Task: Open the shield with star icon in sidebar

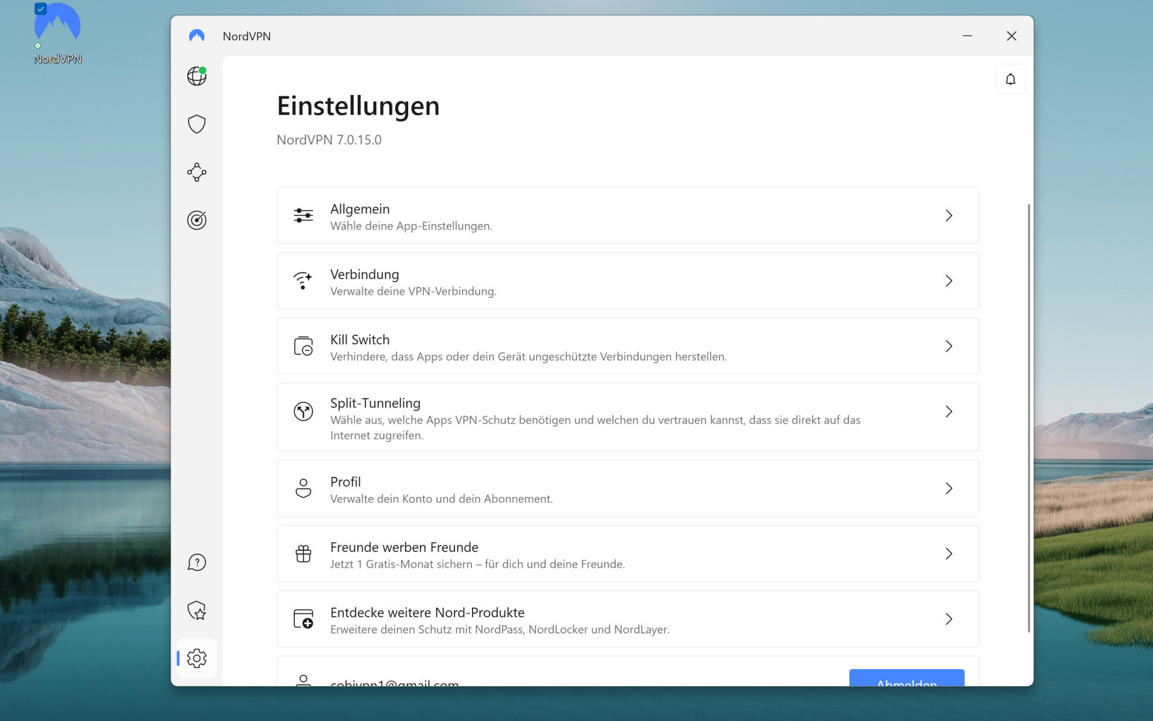Action: (197, 610)
